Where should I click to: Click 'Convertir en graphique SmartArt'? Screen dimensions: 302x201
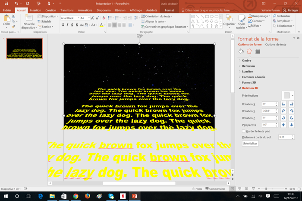click(165, 27)
